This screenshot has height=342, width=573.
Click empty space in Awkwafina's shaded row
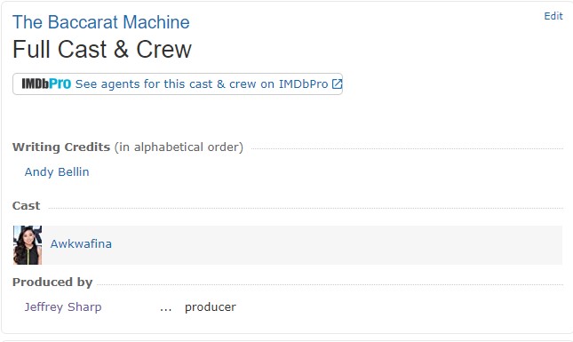(336, 245)
